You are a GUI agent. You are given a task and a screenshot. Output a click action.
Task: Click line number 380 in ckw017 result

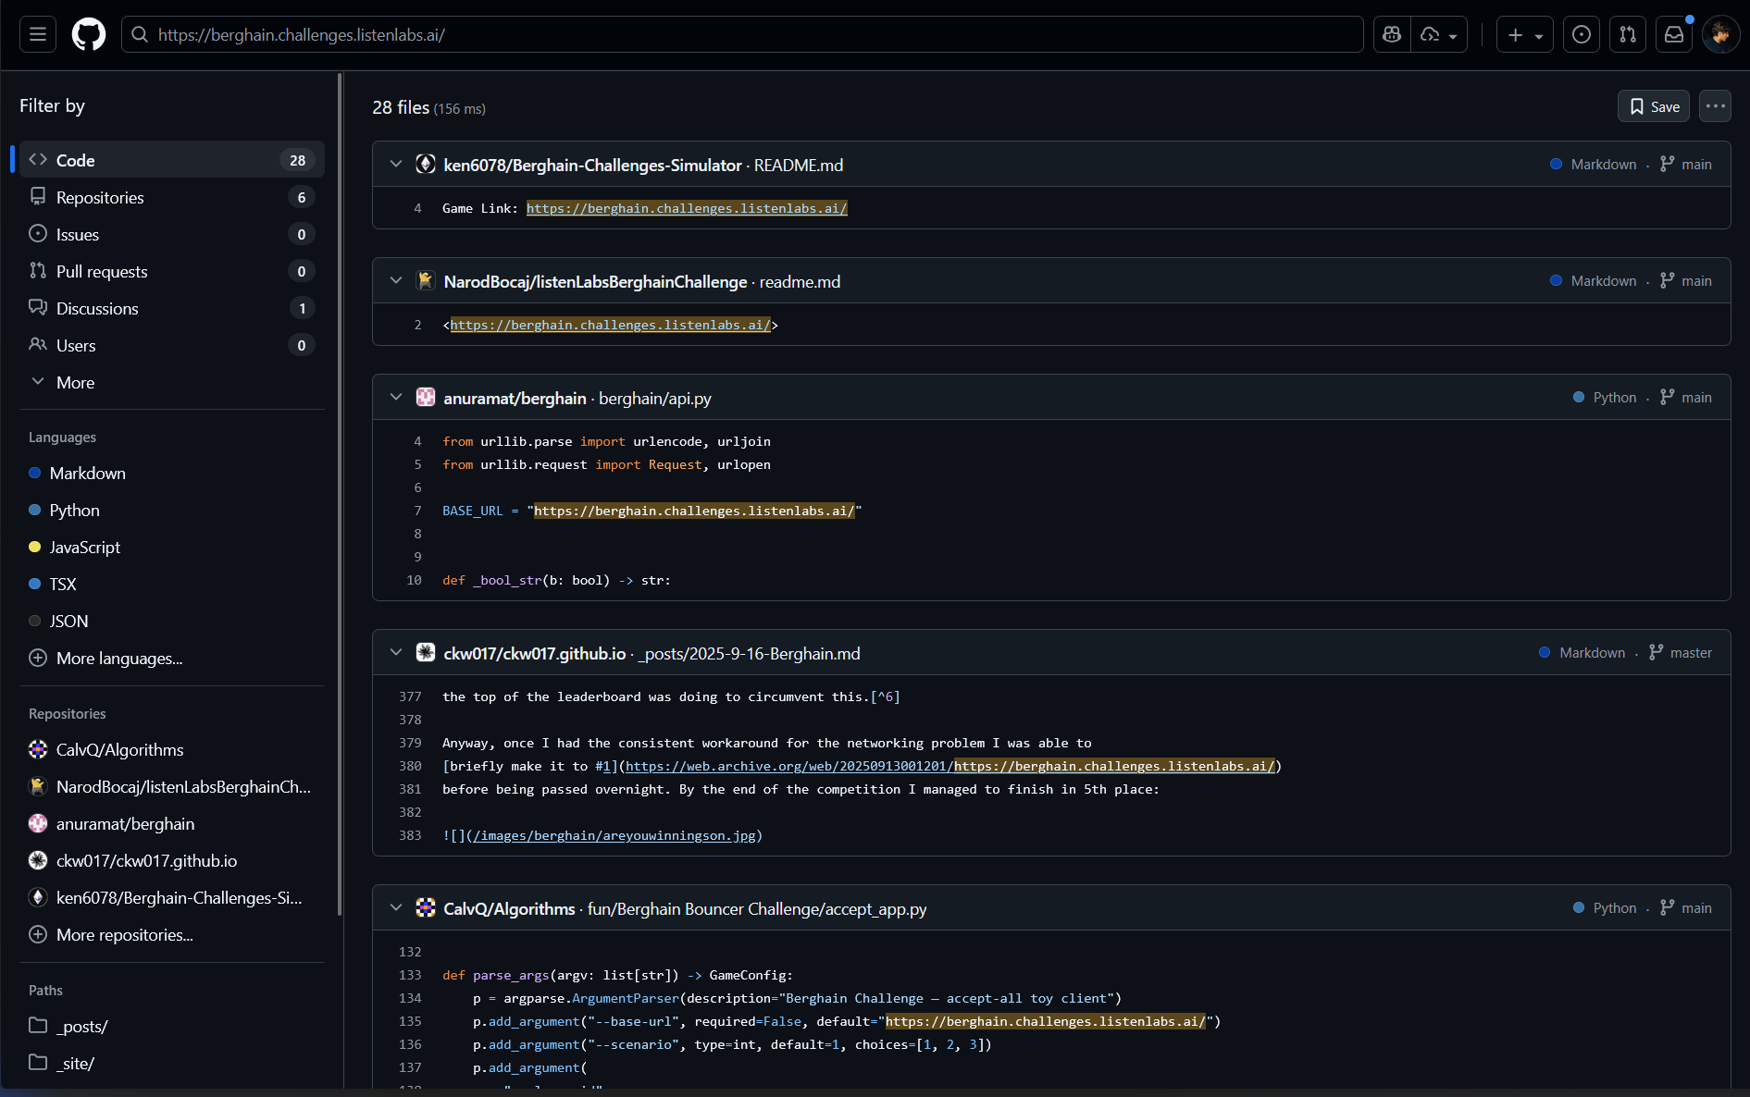[x=410, y=766]
